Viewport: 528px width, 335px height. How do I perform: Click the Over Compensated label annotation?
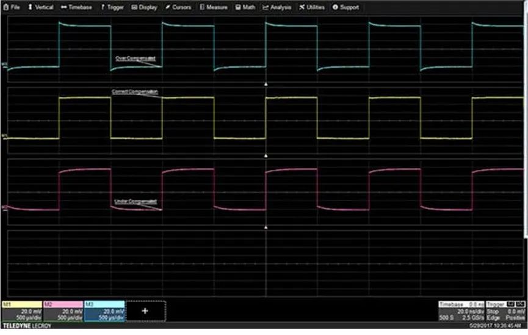136,58
